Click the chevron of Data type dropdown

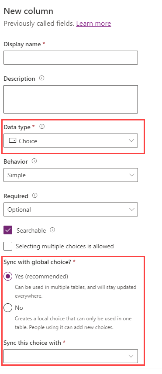click(131, 141)
